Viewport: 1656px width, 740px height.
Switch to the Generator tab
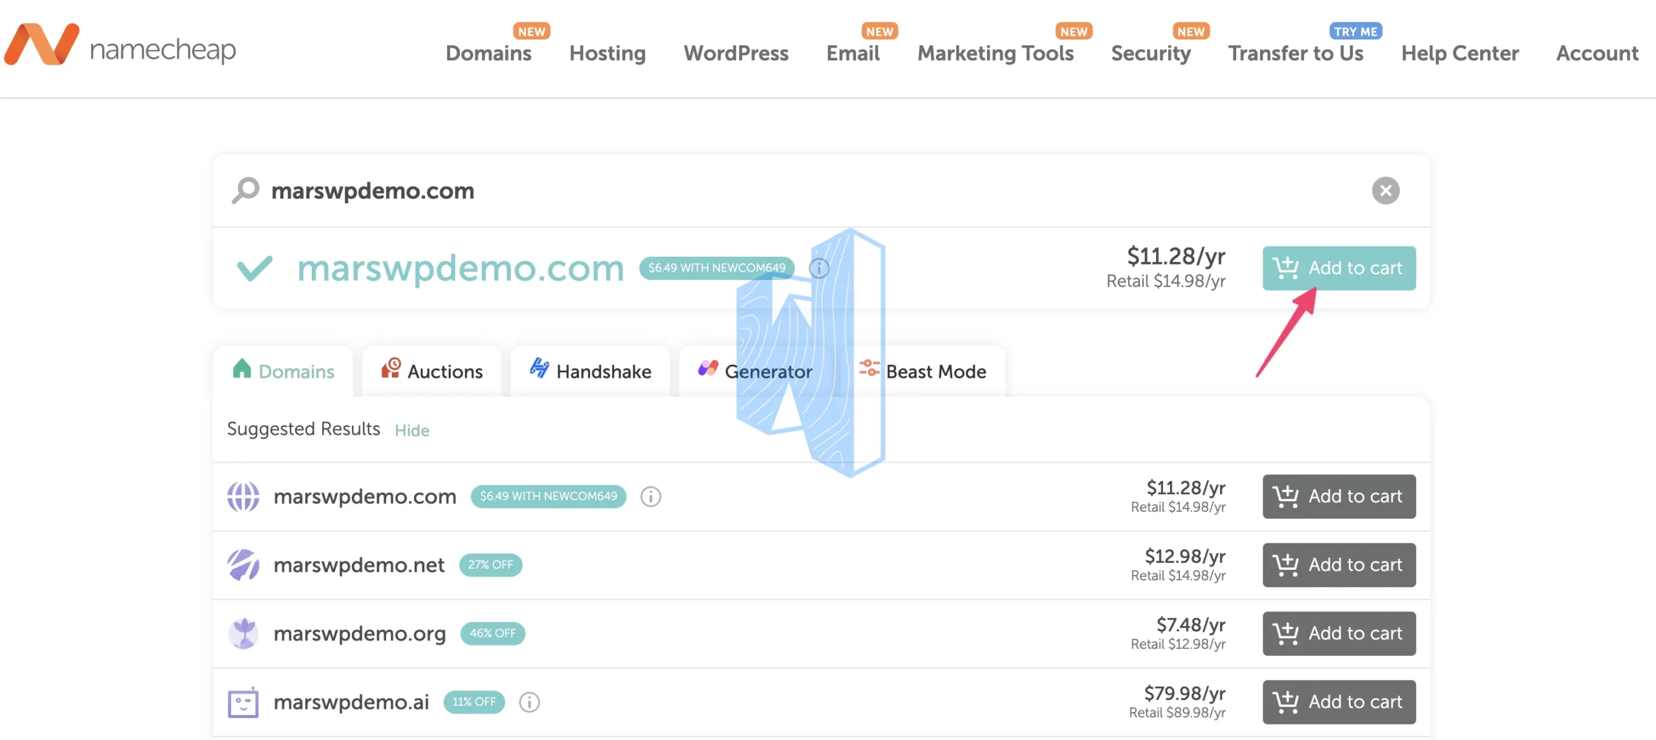755,371
